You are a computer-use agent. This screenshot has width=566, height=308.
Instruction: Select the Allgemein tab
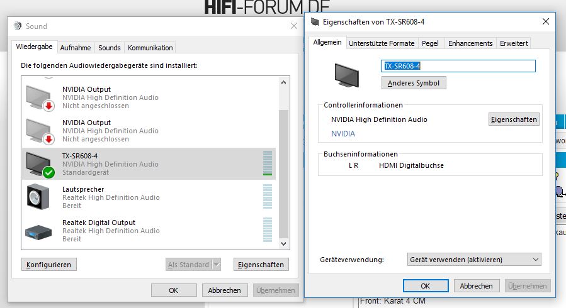327,43
